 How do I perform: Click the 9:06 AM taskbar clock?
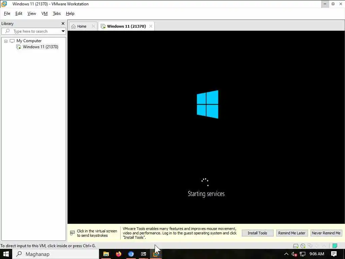tap(317, 254)
